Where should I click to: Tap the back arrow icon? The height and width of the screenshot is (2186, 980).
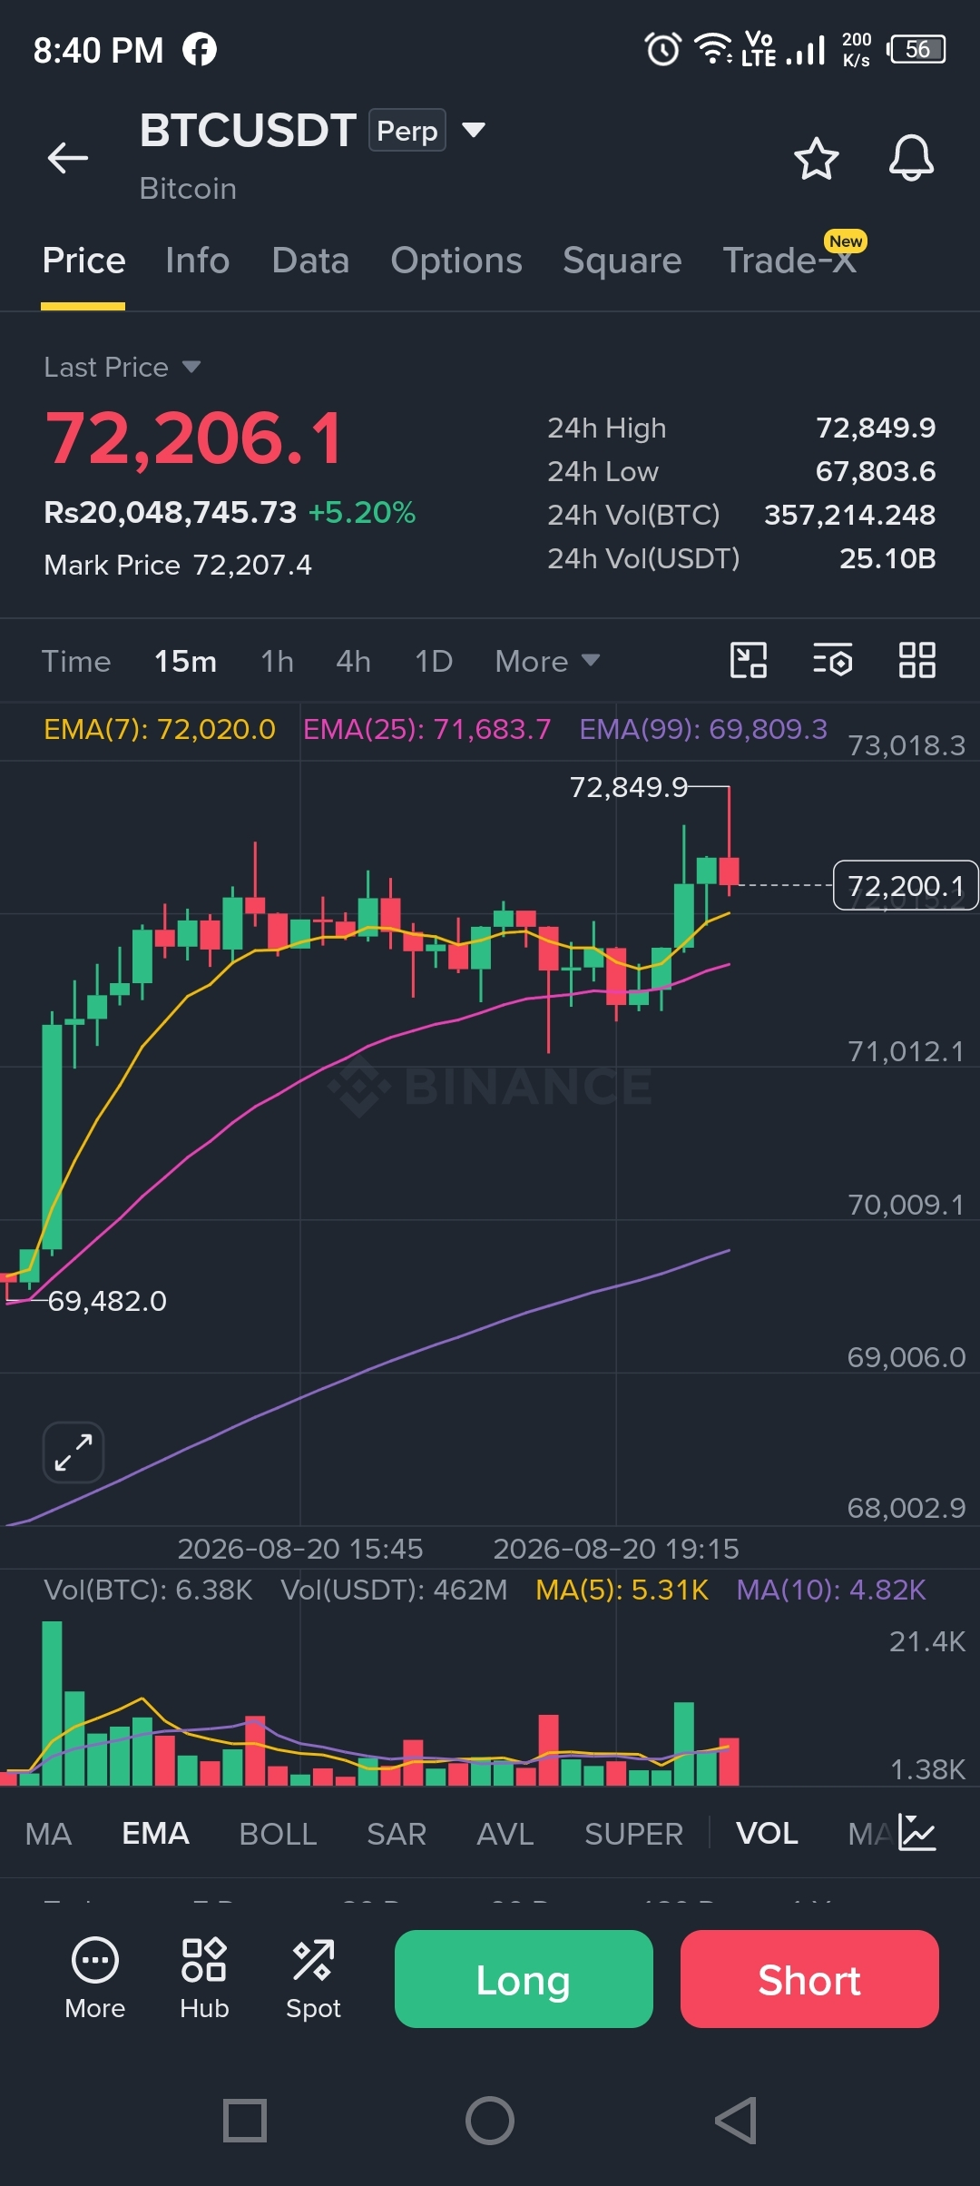click(68, 158)
